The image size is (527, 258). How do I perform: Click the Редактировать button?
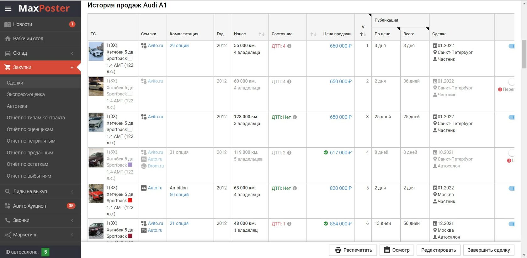click(439, 250)
